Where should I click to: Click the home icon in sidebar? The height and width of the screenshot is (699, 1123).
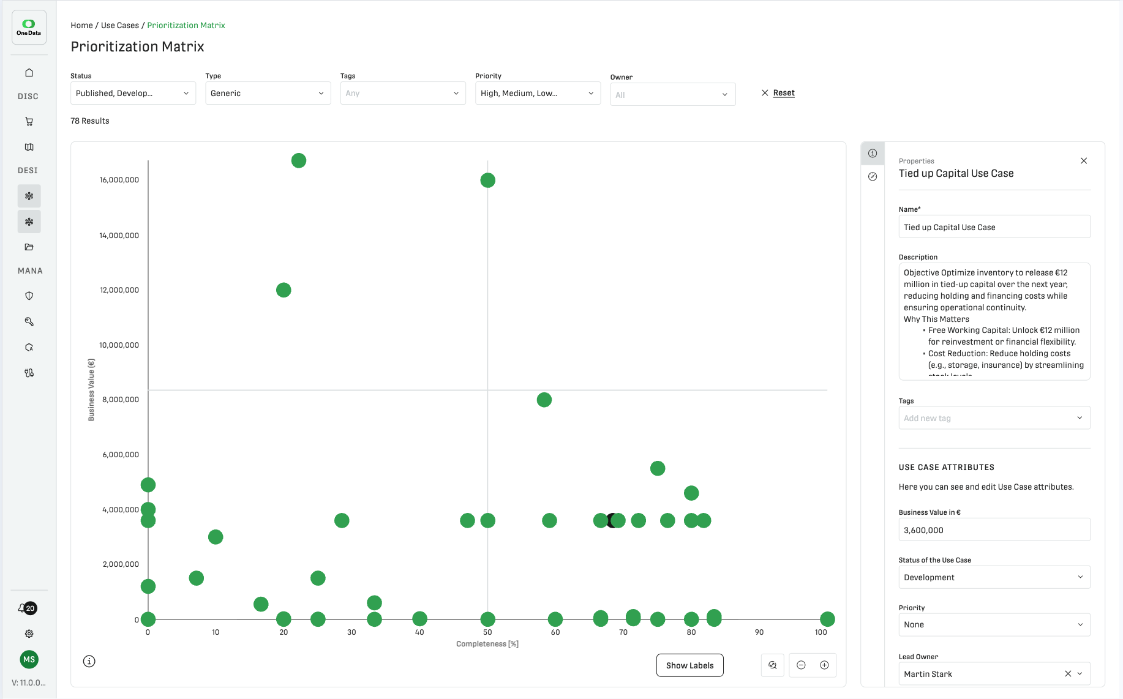coord(29,73)
